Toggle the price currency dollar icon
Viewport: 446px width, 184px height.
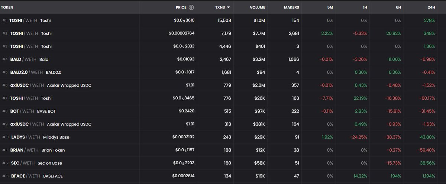[x=191, y=7]
